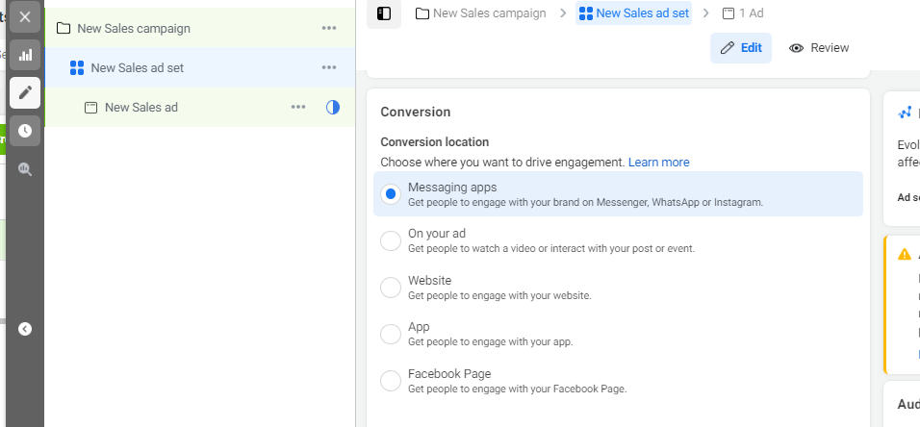Switch to the Edit tab

point(741,48)
